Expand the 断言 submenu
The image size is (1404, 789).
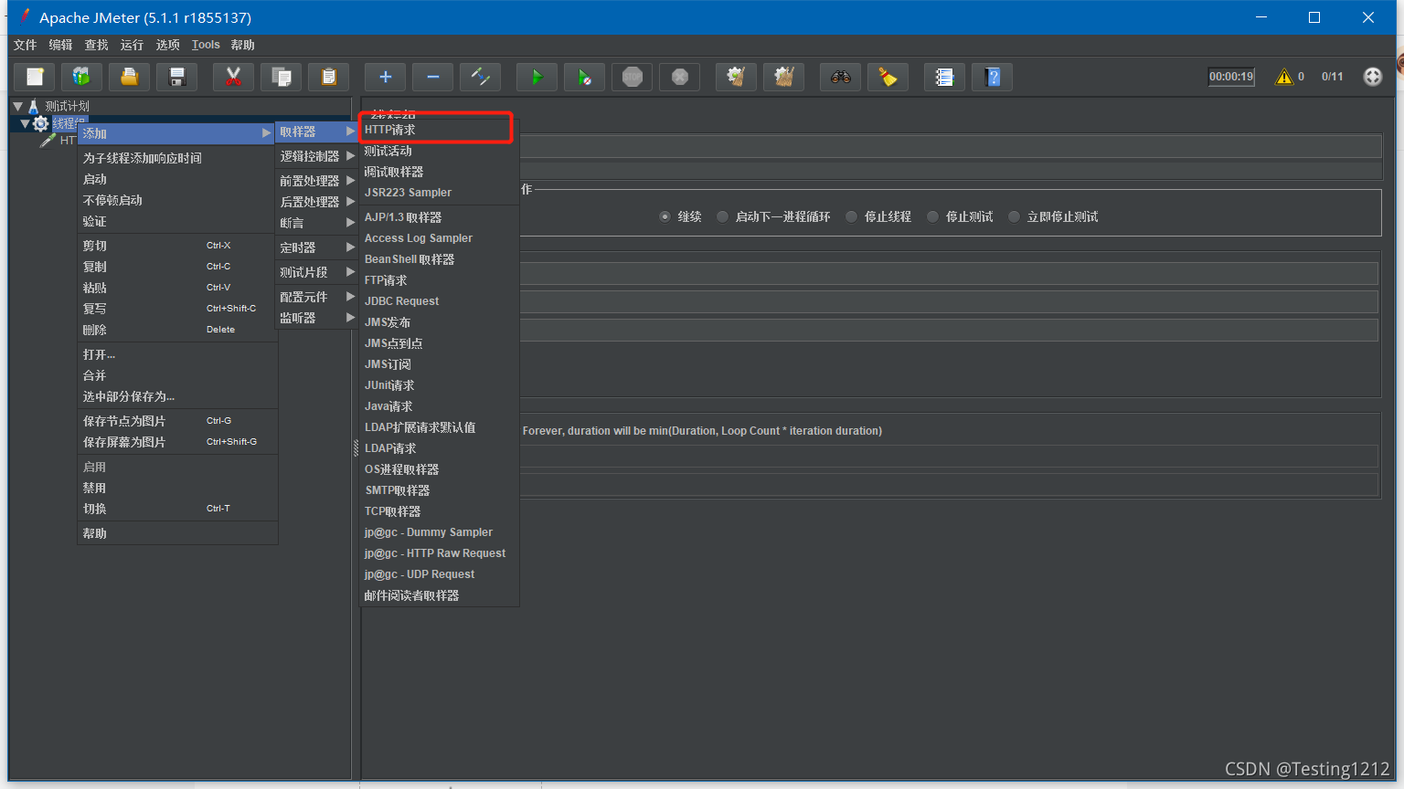(x=316, y=223)
